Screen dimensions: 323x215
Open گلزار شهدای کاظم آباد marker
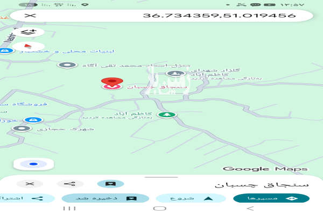click(x=175, y=74)
